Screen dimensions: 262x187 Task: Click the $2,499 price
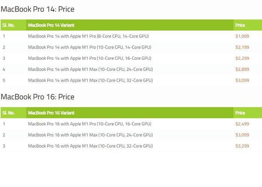coord(242,124)
